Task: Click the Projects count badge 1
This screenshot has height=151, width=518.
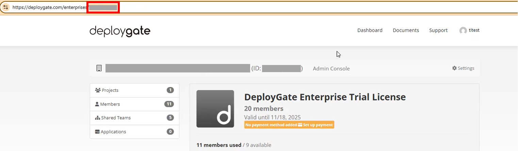Action: click(170, 90)
